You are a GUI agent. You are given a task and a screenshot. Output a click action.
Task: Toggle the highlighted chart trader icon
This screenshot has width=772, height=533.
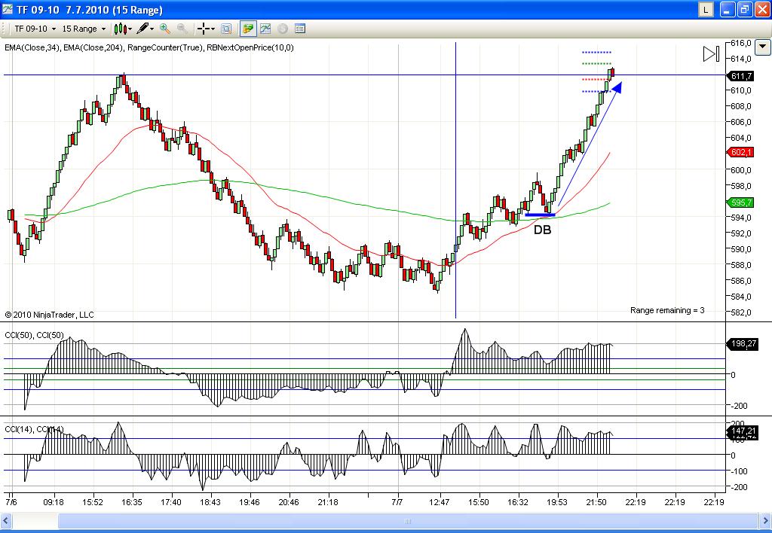pos(248,29)
